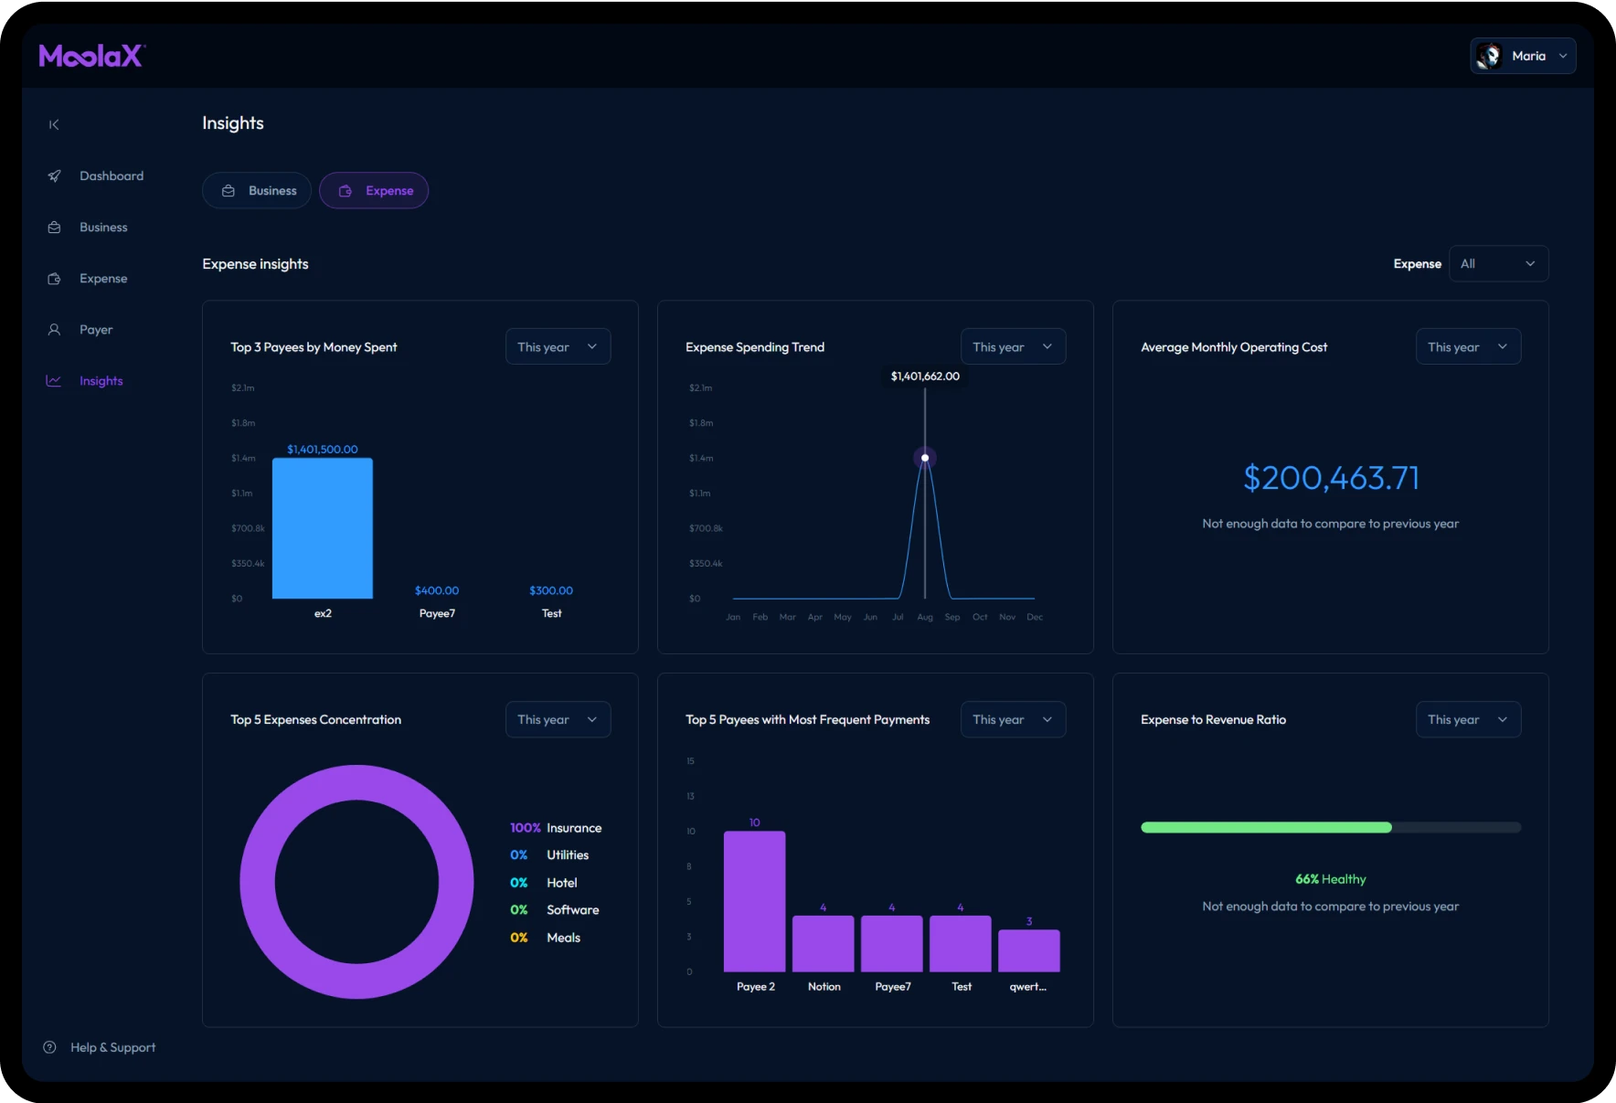Click the qwert... bar label
This screenshot has width=1616, height=1103.
[1028, 987]
